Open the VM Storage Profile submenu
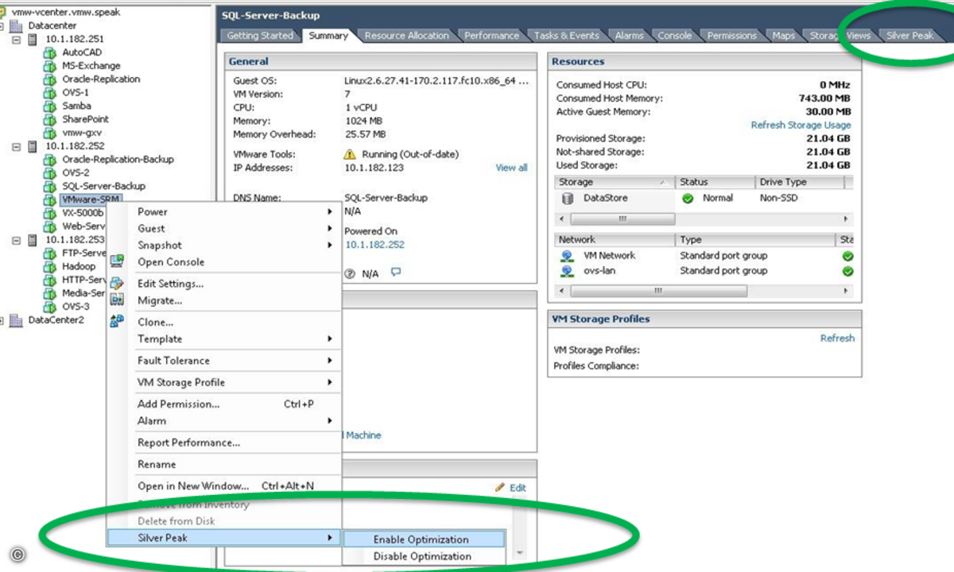Image resolution: width=954 pixels, height=572 pixels. [x=224, y=382]
